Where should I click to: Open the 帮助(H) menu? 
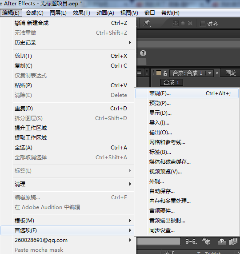coord(170,13)
